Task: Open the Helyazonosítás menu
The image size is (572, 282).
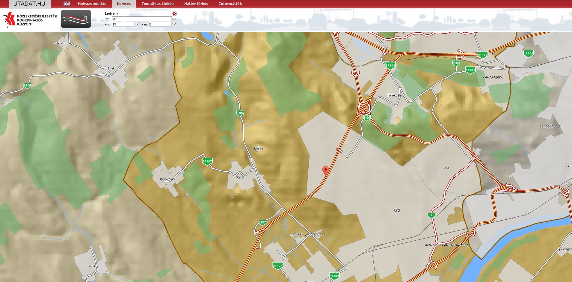Action: (x=92, y=4)
